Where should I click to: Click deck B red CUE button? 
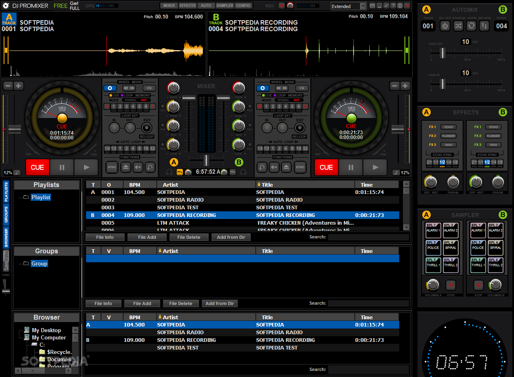326,167
